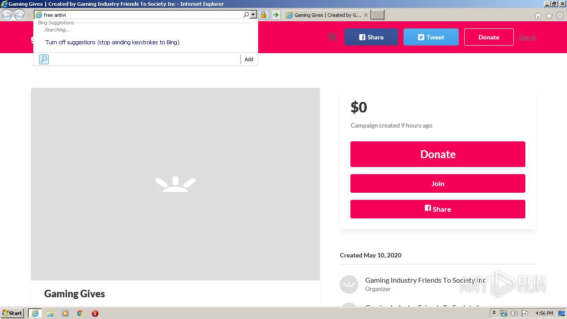
Task: Click the volume speaker tray icon
Action: 514,313
